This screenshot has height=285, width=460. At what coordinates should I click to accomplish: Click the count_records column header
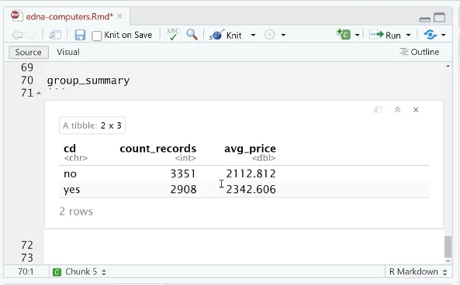coord(157,149)
